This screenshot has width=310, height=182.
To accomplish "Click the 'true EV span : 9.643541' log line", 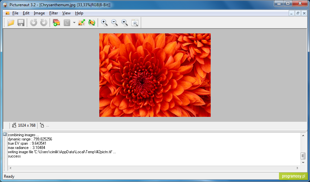I will 27,143.
